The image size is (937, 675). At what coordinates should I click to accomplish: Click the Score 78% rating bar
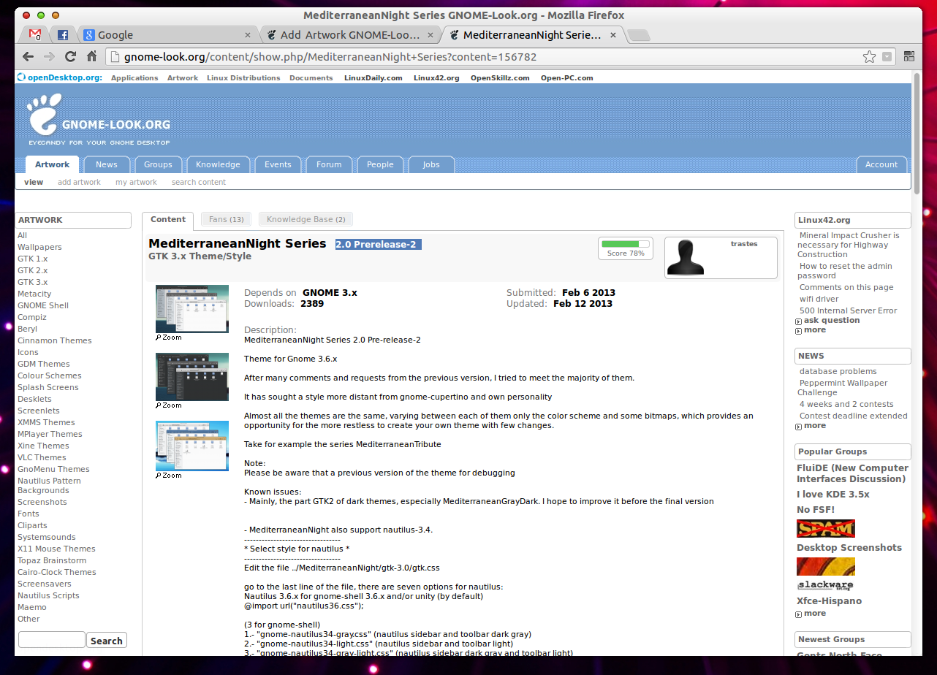[625, 244]
